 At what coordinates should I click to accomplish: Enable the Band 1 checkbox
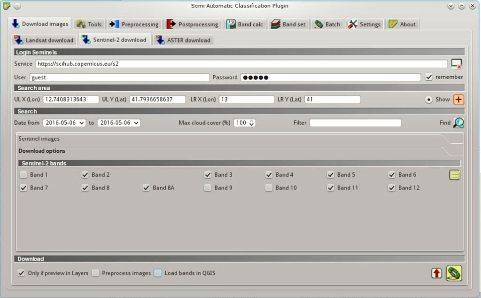[23, 175]
